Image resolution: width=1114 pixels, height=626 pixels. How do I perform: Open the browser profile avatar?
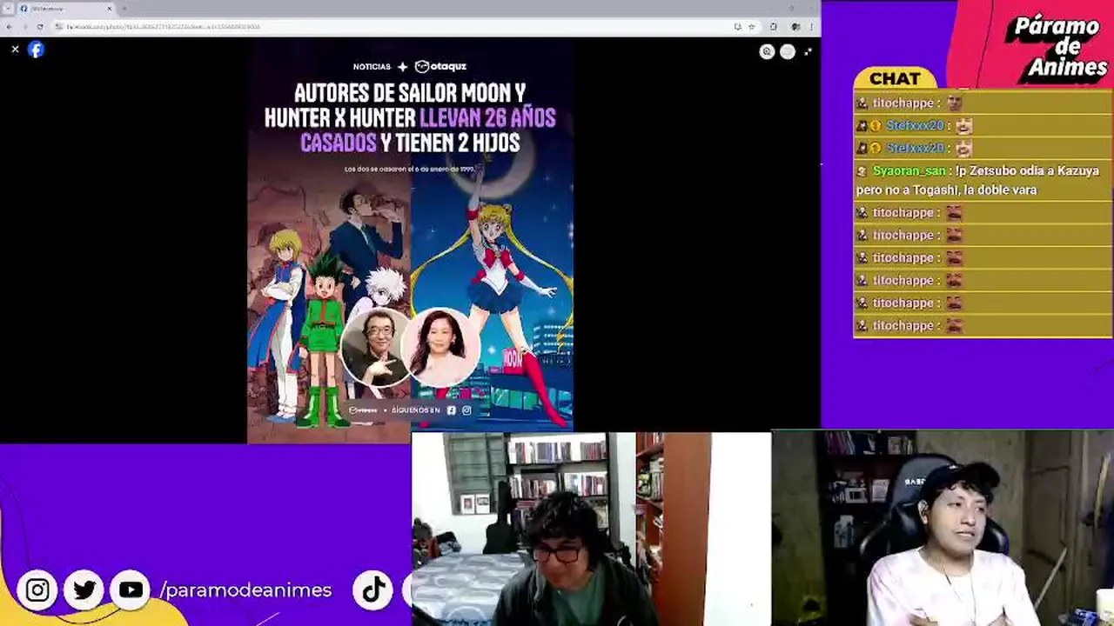pos(795,27)
